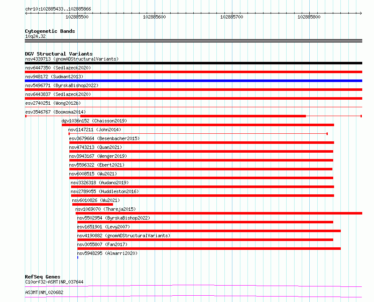
Task: Open dgv1036n152 (Chaisson2019) variant
Action: point(94,121)
